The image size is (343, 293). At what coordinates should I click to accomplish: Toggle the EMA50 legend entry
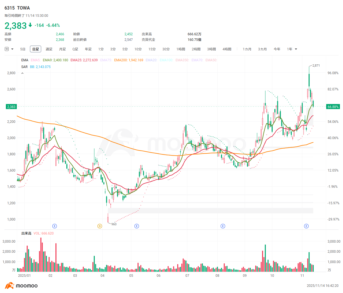pos(211,60)
